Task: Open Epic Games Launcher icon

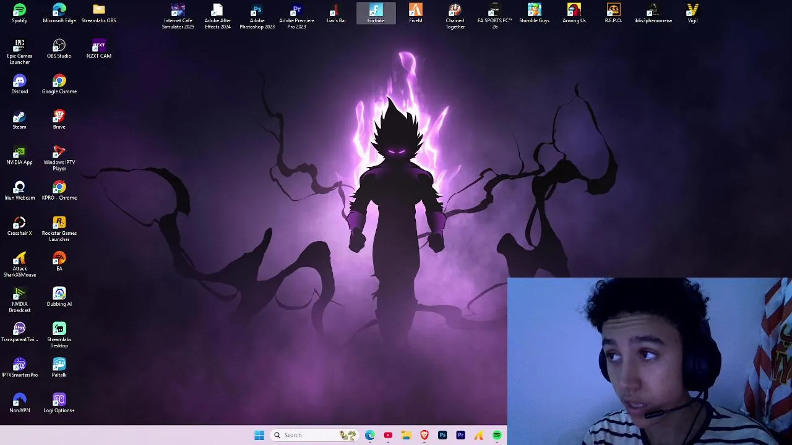Action: point(19,52)
